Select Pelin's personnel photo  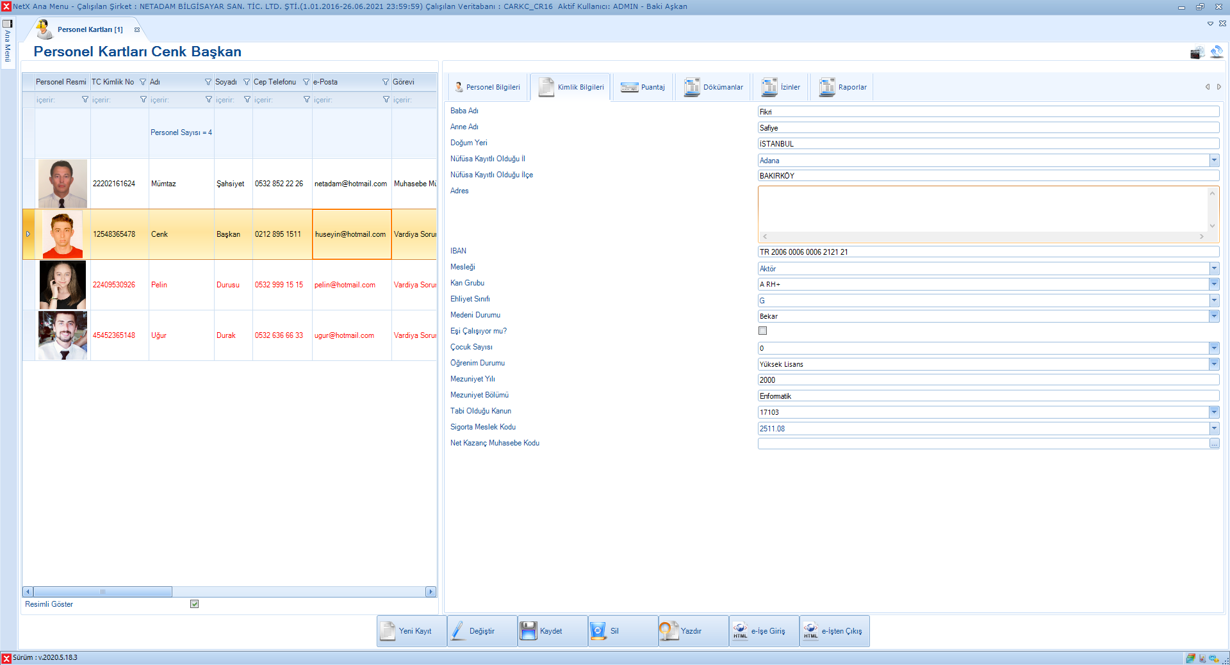coord(63,285)
